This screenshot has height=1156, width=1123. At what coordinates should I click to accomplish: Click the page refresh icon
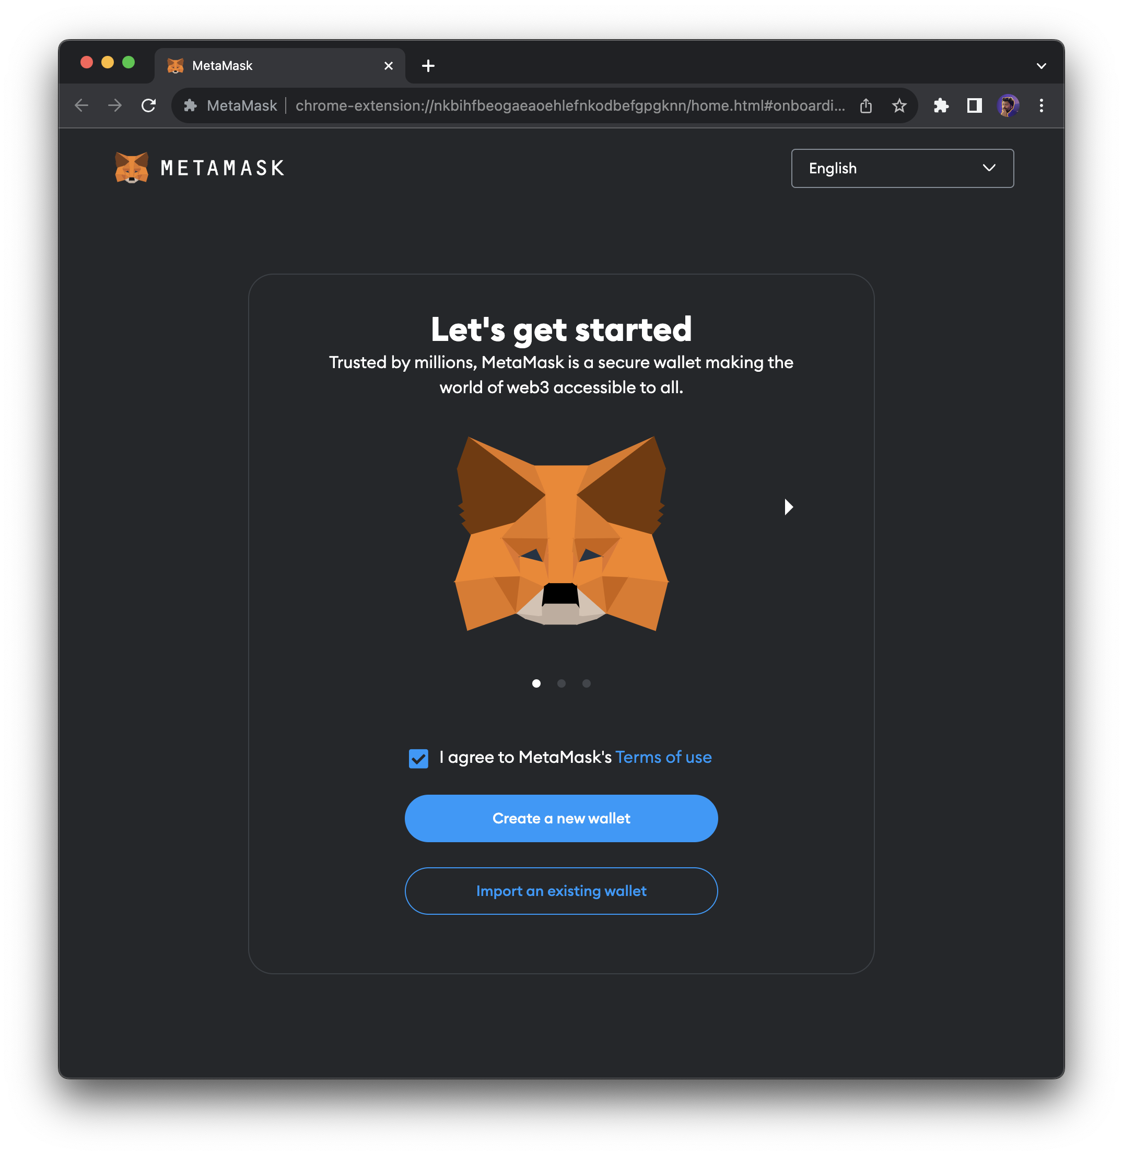149,105
